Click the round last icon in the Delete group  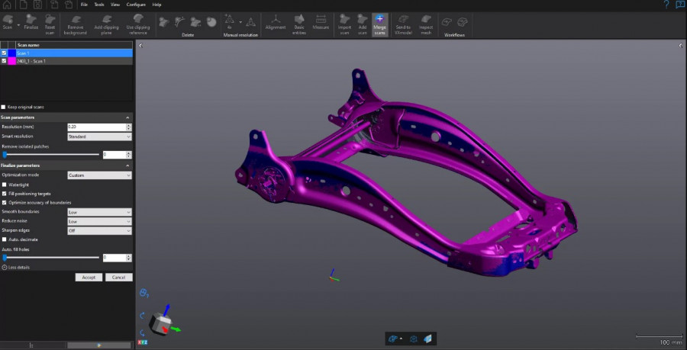point(211,22)
